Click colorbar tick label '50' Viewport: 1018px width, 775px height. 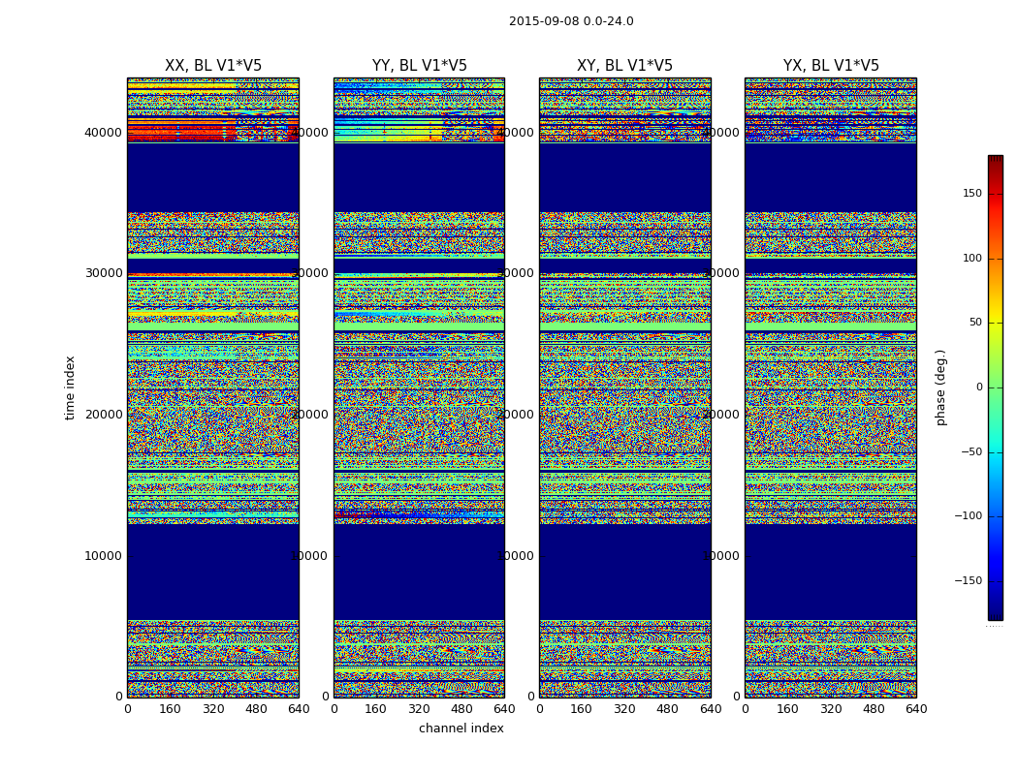point(975,323)
